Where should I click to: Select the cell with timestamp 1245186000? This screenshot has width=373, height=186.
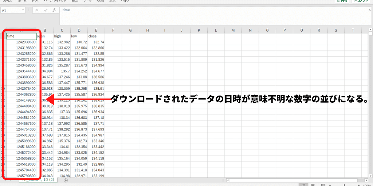(21, 147)
